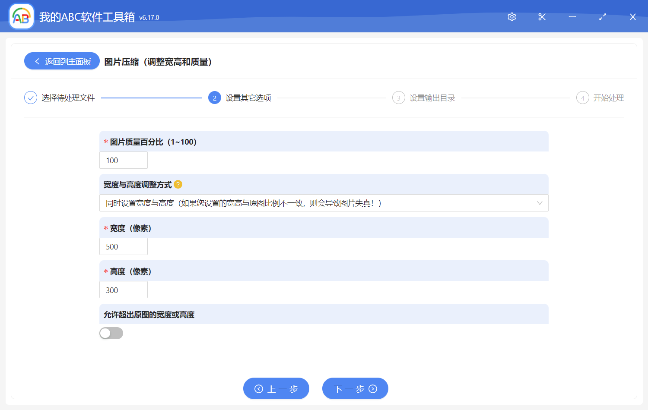Click the step 2 circle icon
The image size is (648, 410).
pos(215,98)
